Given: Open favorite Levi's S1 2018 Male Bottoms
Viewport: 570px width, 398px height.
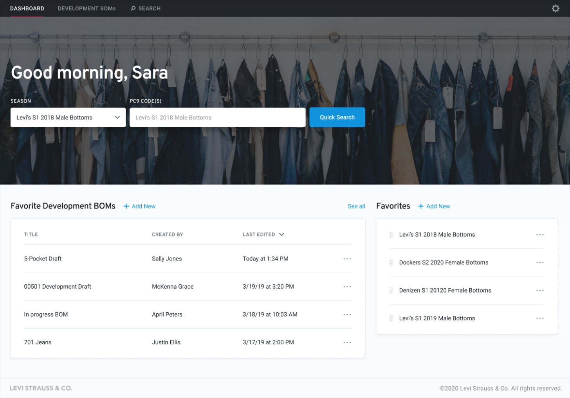Looking at the screenshot, I should [x=437, y=235].
